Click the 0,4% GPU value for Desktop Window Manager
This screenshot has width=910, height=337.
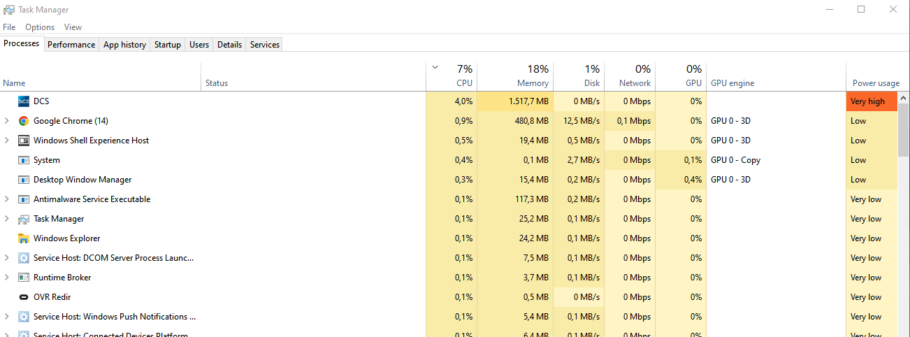tap(693, 180)
